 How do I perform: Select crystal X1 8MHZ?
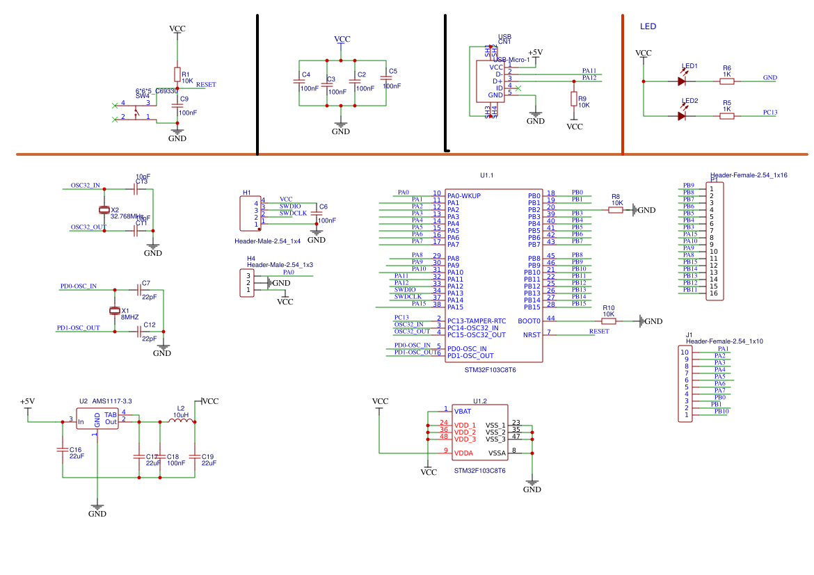click(x=115, y=310)
